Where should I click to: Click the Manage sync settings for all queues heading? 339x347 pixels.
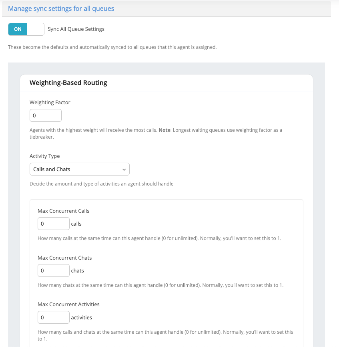tap(61, 8)
